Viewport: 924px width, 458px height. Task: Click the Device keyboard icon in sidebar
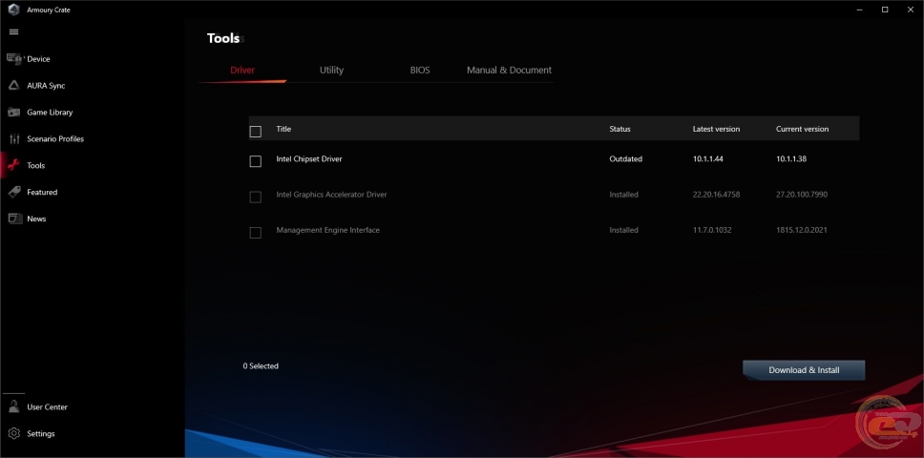[x=14, y=59]
